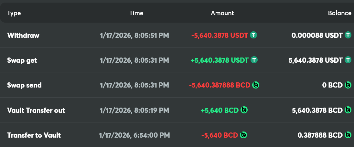Viewport: 354px width, 147px height.
Task: Click the Time column header
Action: (x=136, y=13)
